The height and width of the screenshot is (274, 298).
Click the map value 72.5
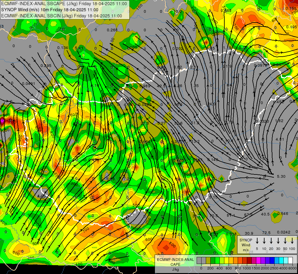[x=266, y=233]
